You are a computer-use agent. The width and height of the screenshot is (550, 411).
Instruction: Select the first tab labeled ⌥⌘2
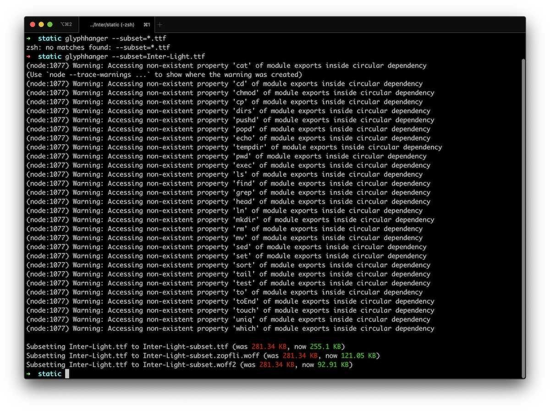coord(66,24)
